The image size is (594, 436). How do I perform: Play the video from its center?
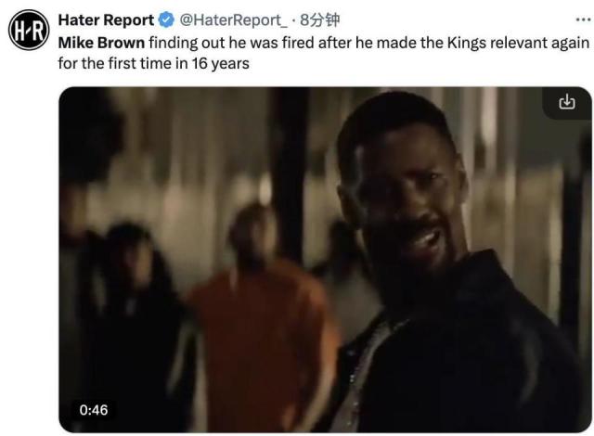pyautogui.click(x=325, y=260)
